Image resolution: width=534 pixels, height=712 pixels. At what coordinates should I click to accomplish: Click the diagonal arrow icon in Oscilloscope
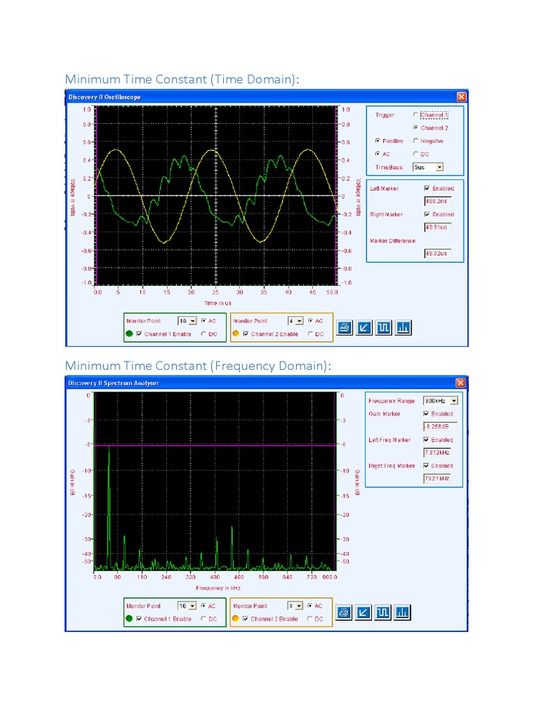click(x=364, y=327)
